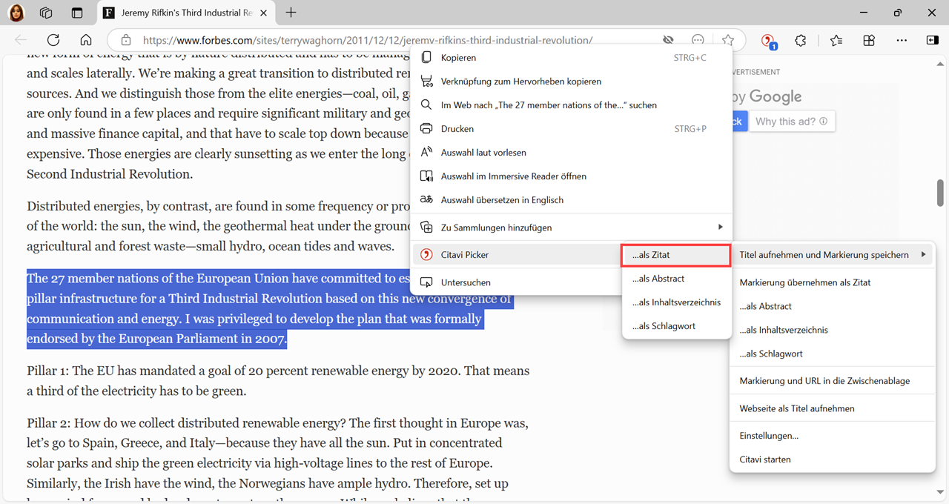Open the new tab plus button
Image resolution: width=949 pixels, height=504 pixels.
pos(291,13)
